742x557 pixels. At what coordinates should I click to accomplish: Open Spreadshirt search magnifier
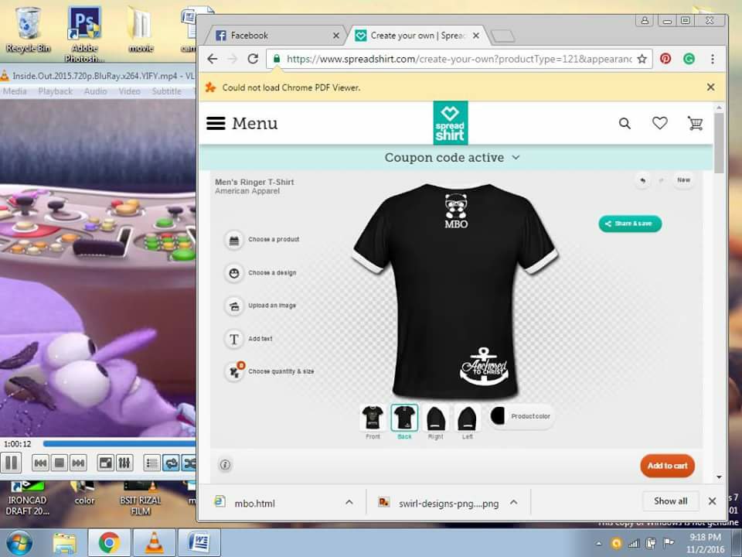[625, 124]
